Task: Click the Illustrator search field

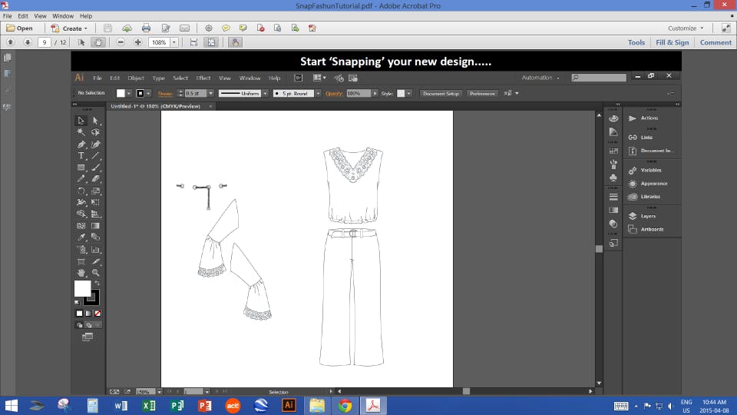Action: pyautogui.click(x=599, y=78)
